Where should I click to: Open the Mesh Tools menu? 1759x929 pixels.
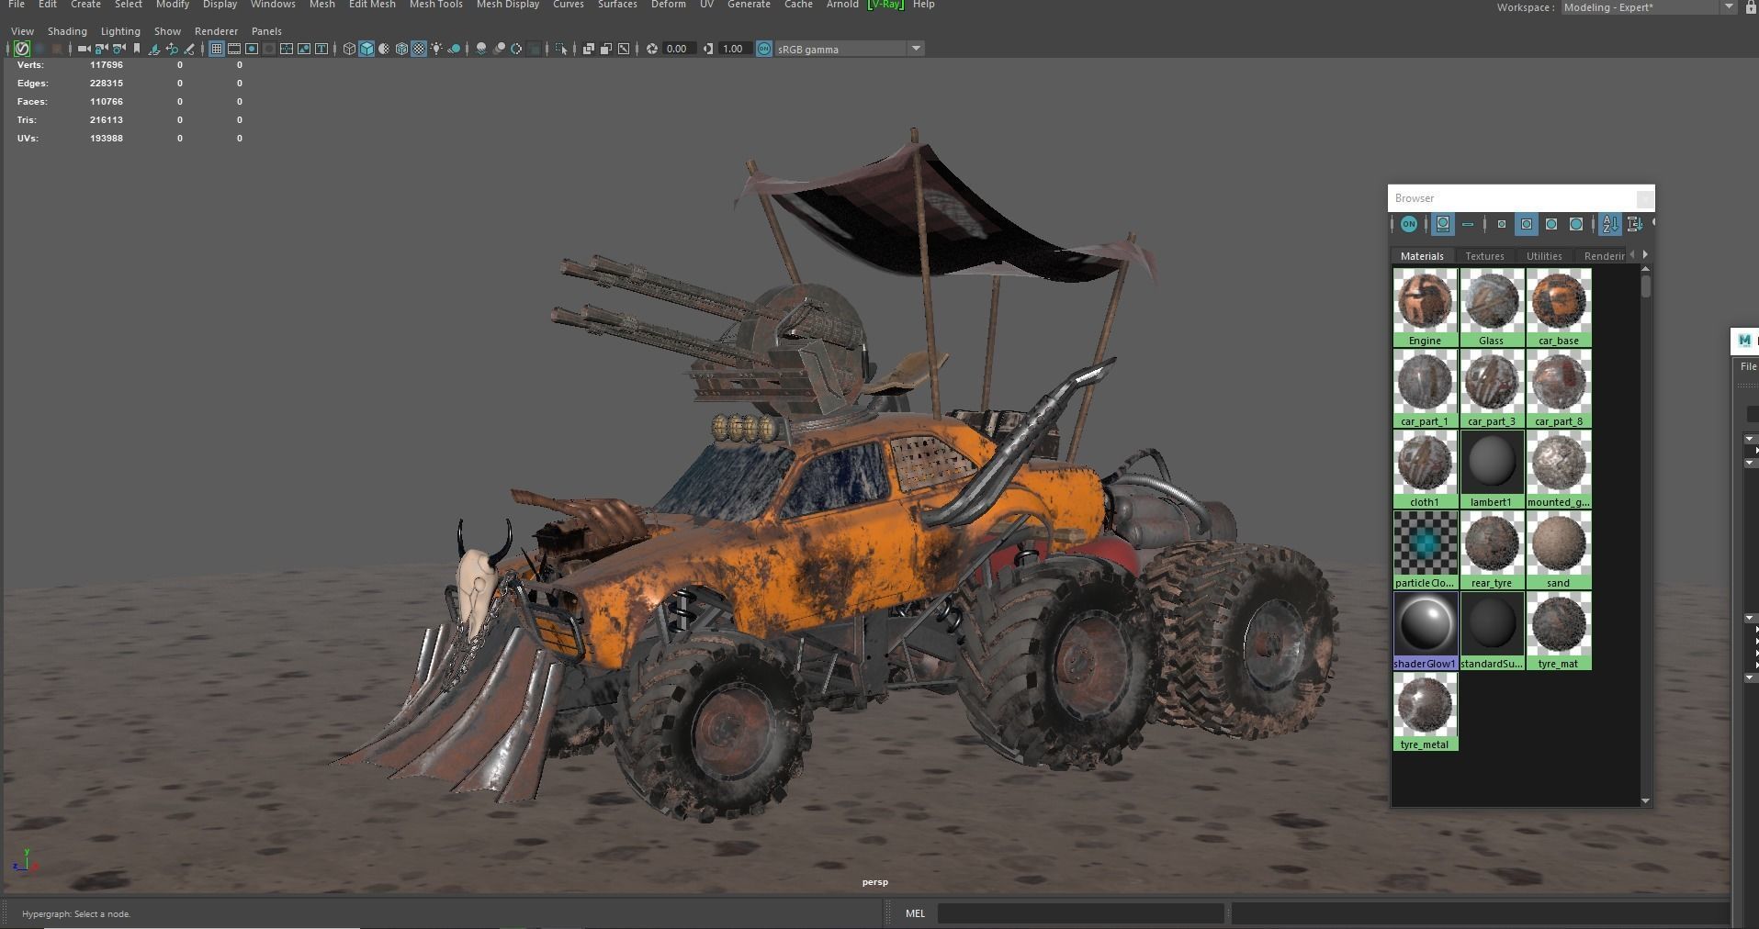pos(436,5)
